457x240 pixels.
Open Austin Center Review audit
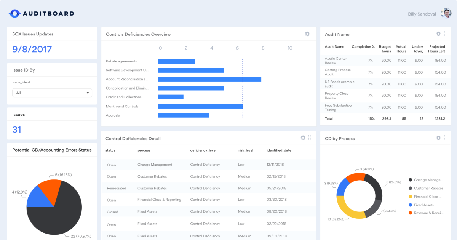336,61
